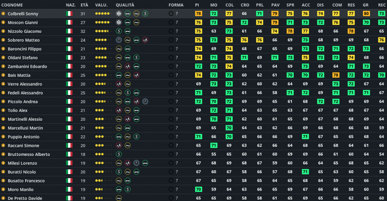Click the red mountain icon in Verre Alessandro's row
Screen dimensions: 387x201
click(x=119, y=84)
